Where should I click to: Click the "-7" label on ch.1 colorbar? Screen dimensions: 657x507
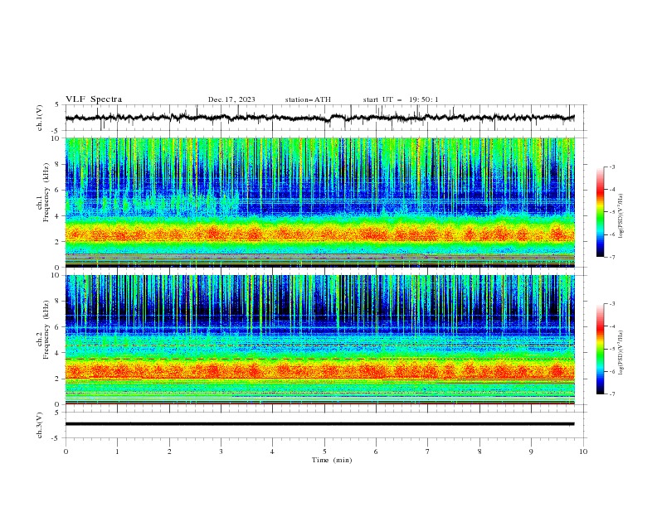pyautogui.click(x=612, y=257)
